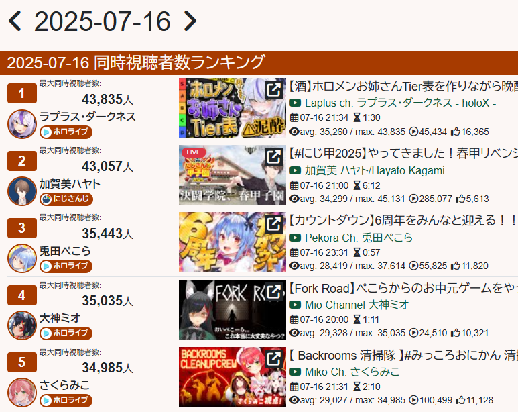The height and width of the screenshot is (412, 518).
Task: Open ホロメンお姉さんTier表 stream title
Action: (x=403, y=86)
